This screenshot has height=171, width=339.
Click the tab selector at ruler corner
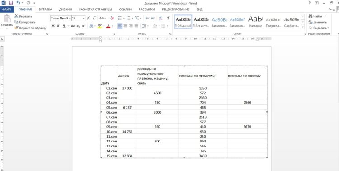click(x=2, y=39)
